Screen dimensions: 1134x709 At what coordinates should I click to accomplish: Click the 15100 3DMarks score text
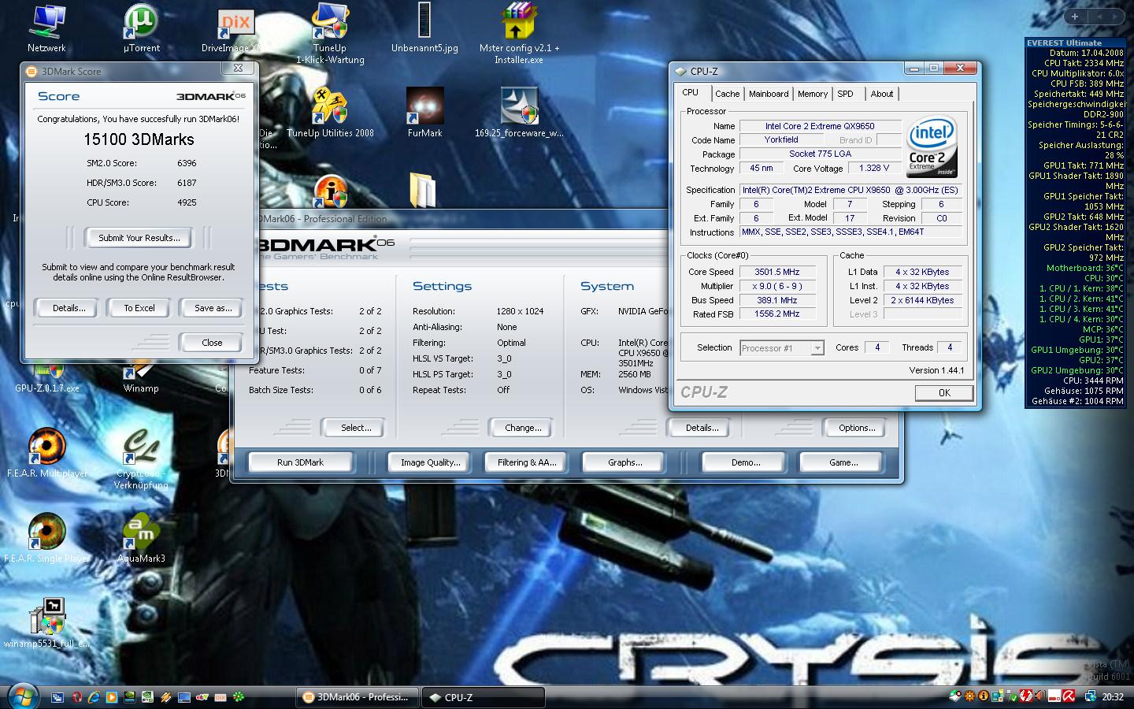(x=139, y=139)
